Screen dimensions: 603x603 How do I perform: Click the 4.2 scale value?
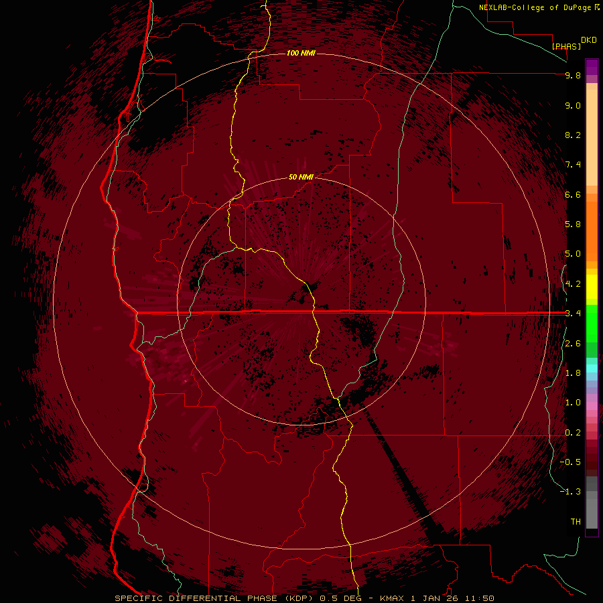[x=573, y=284]
